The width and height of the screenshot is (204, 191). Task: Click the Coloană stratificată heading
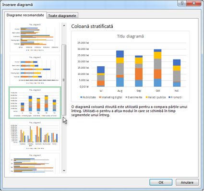pos(92,26)
